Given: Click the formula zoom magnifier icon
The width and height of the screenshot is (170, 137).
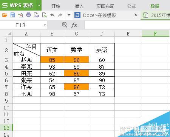Looking at the screenshot, I should tap(65, 25).
